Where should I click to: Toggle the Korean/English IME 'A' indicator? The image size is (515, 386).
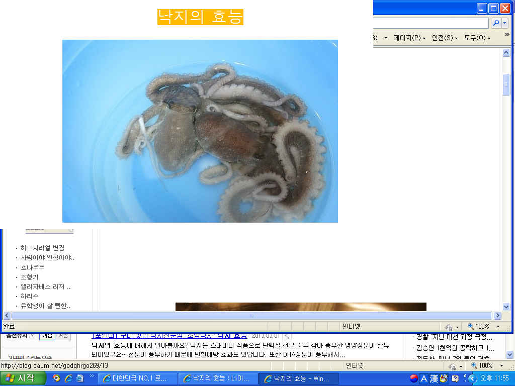(x=423, y=378)
